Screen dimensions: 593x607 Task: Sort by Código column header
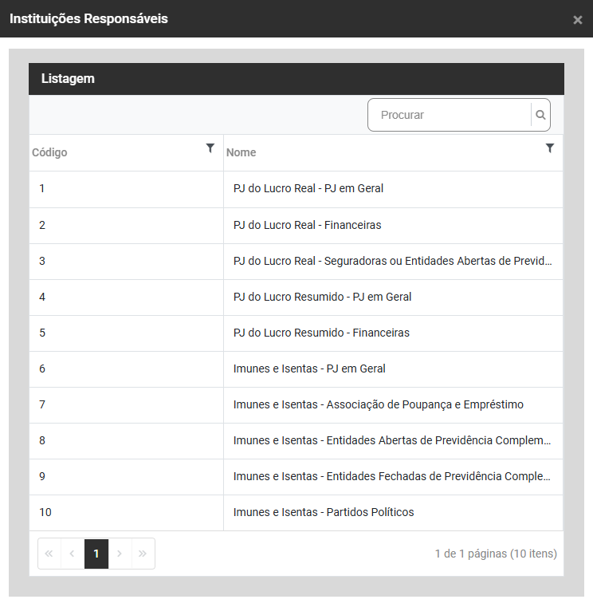pyautogui.click(x=50, y=152)
